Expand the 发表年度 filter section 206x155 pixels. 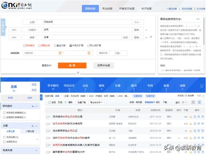(x=36, y=150)
